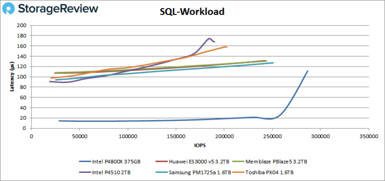The image size is (385, 181).
Task: Click the 300000 IOPS axis value
Action: point(320,136)
